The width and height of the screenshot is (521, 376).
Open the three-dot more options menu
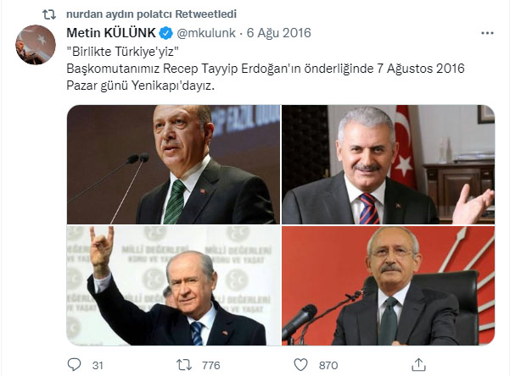[487, 33]
